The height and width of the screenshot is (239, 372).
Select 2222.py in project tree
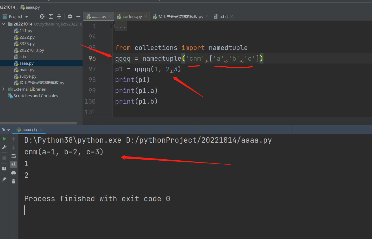(27, 37)
